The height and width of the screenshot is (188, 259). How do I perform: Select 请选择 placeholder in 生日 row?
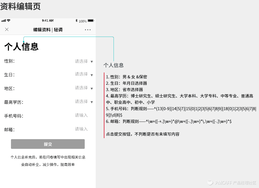(x=81, y=74)
